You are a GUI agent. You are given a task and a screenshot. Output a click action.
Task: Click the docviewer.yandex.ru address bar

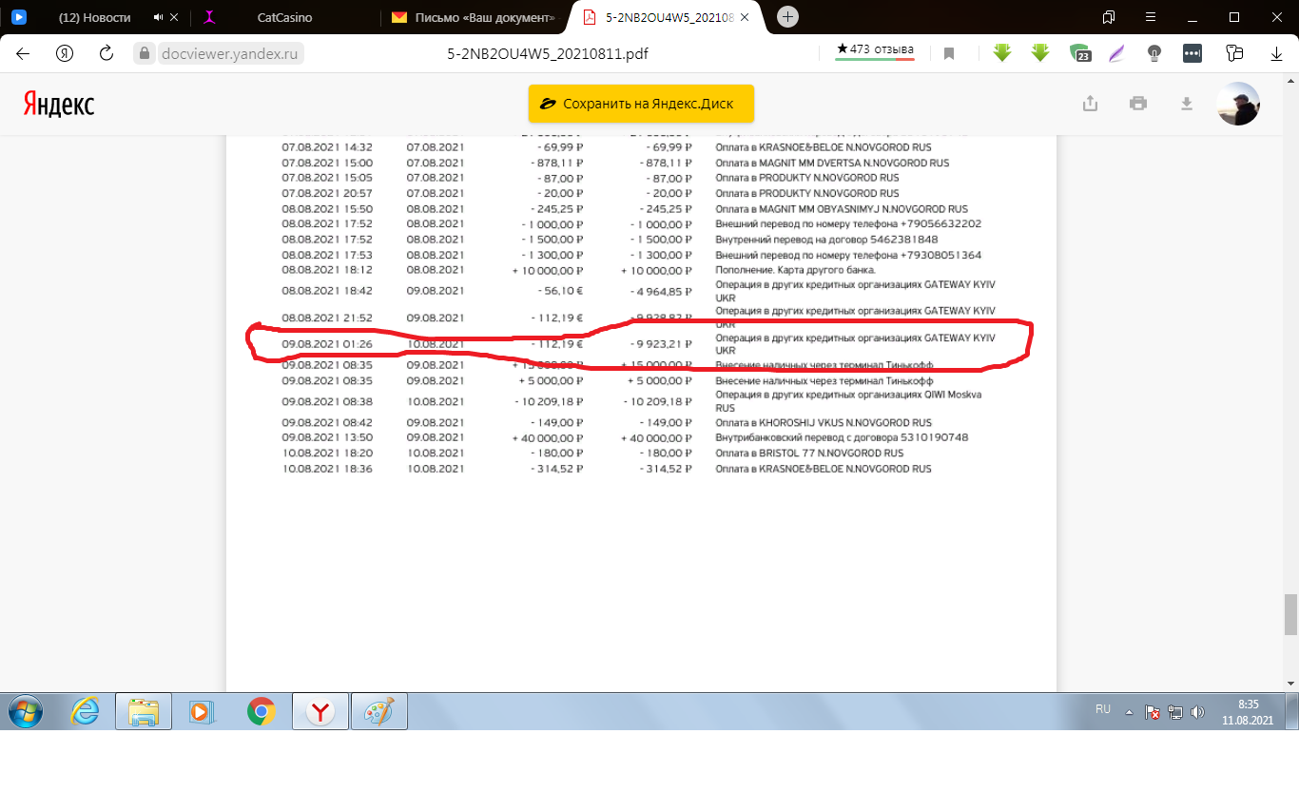point(217,54)
